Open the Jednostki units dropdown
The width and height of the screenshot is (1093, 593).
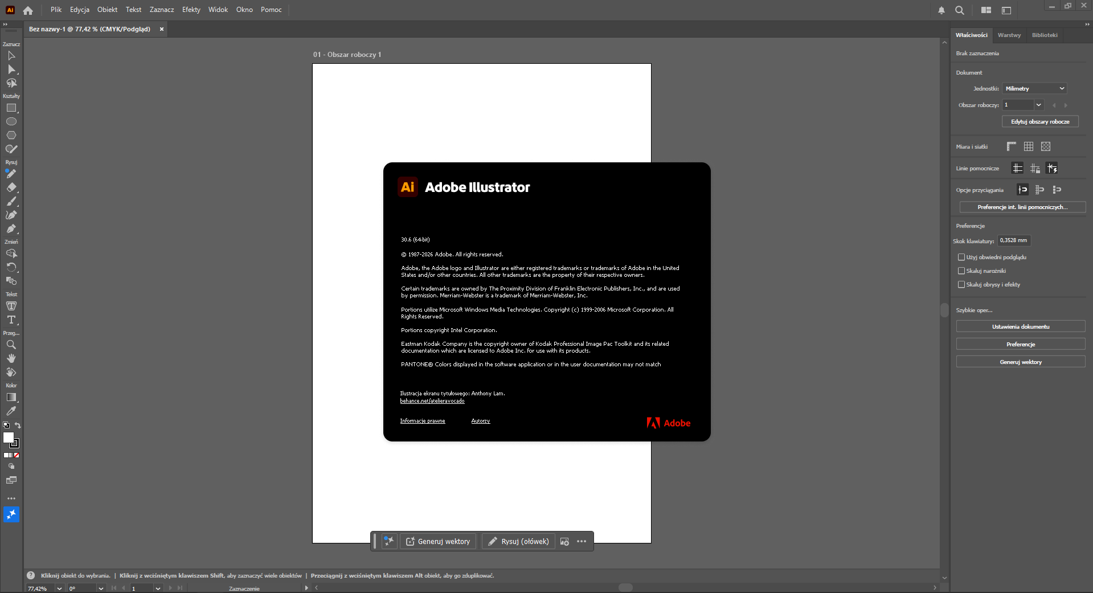pos(1034,89)
